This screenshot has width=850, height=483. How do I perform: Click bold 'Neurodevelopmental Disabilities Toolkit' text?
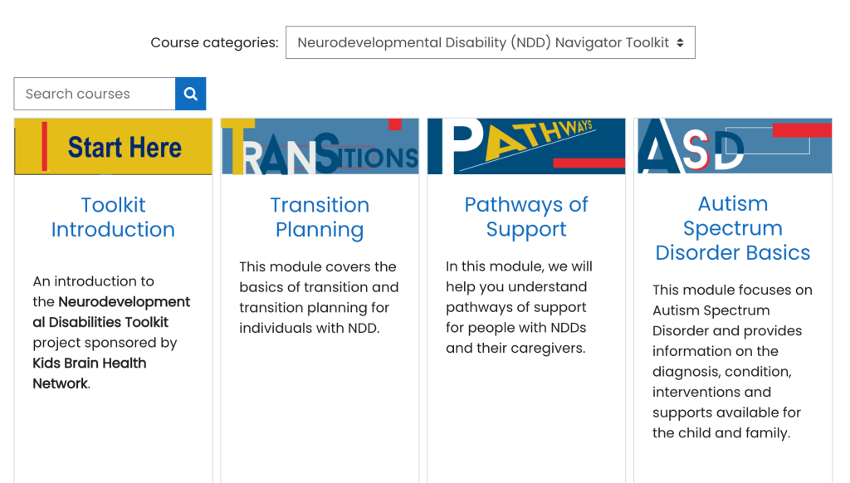(111, 312)
